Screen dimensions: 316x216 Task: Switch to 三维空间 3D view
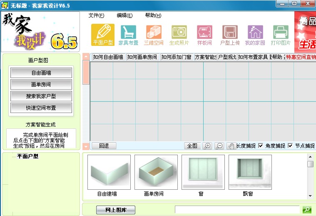154,35
